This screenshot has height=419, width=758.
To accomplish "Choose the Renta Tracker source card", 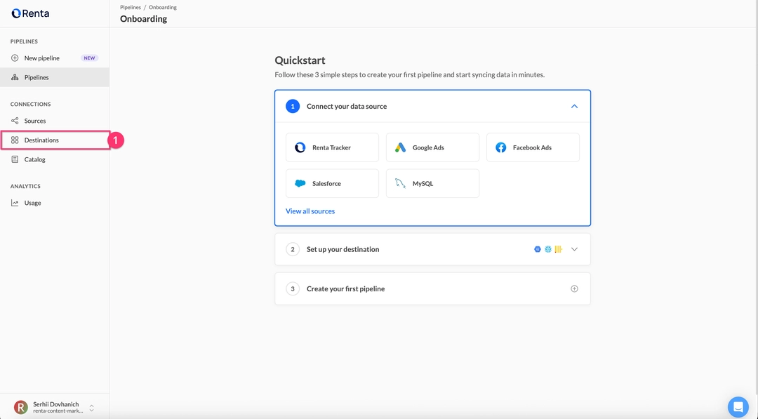I will 332,147.
